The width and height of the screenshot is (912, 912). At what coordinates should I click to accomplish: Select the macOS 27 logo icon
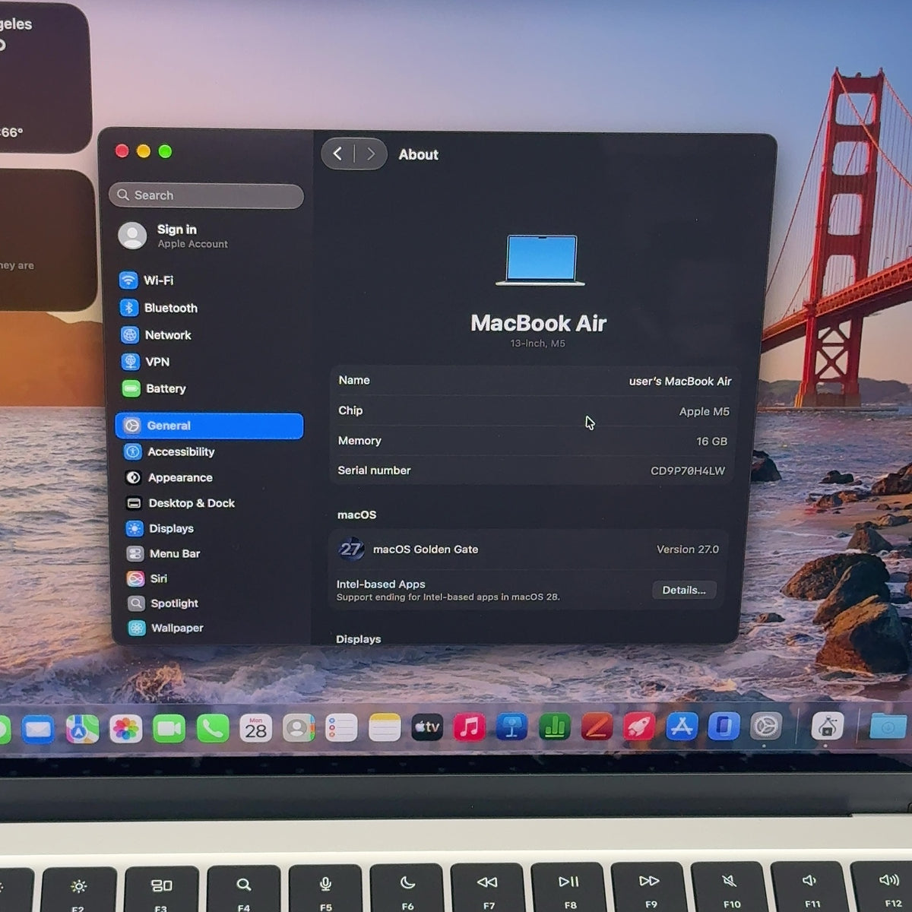click(x=351, y=549)
